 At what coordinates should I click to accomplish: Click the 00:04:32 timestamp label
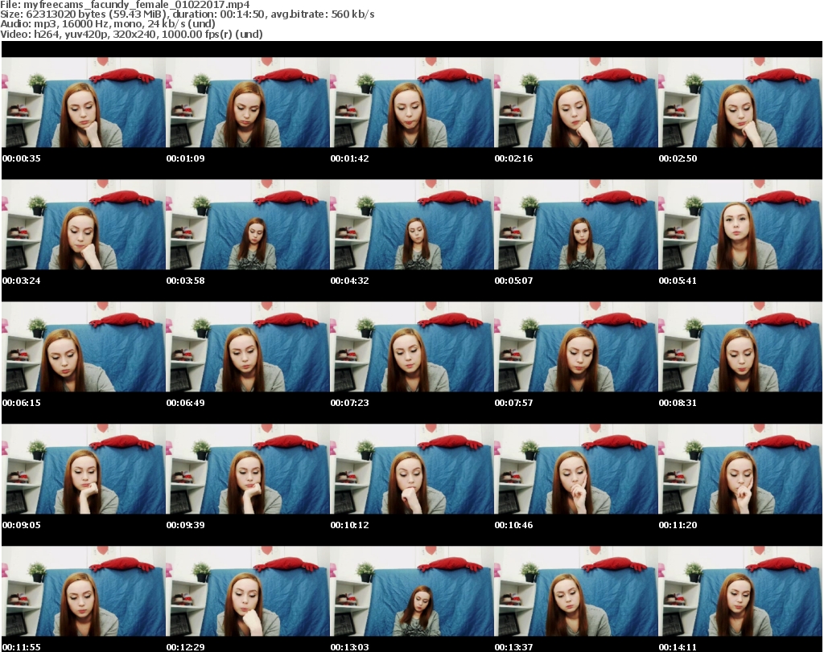pyautogui.click(x=349, y=281)
